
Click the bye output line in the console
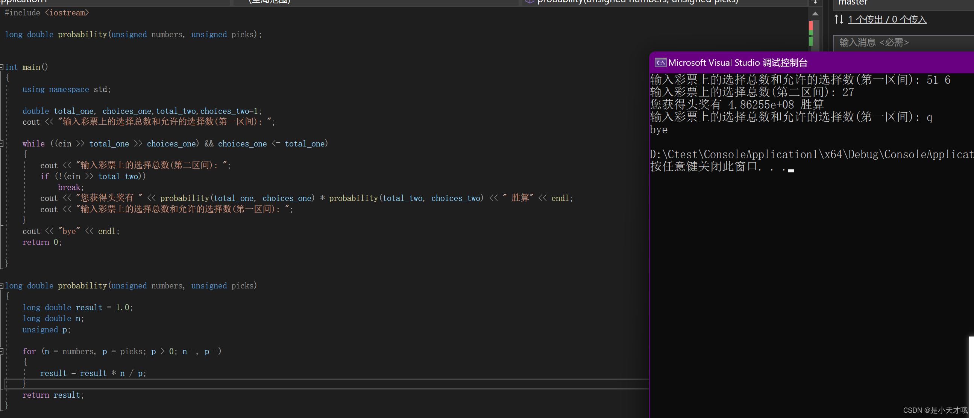click(658, 130)
